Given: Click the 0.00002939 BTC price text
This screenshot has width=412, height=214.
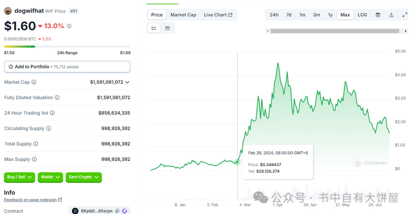Looking at the screenshot, I should click(20, 39).
